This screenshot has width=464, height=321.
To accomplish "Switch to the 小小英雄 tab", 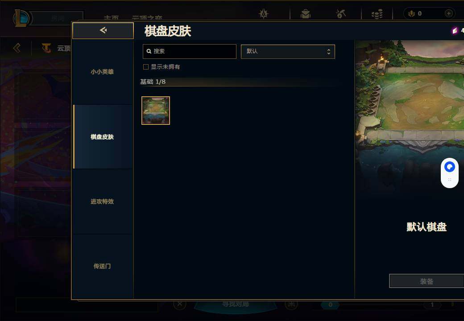I will coord(102,72).
